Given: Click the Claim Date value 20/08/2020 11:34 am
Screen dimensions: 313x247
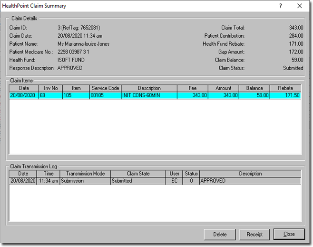Looking at the screenshot, I should click(x=80, y=36).
